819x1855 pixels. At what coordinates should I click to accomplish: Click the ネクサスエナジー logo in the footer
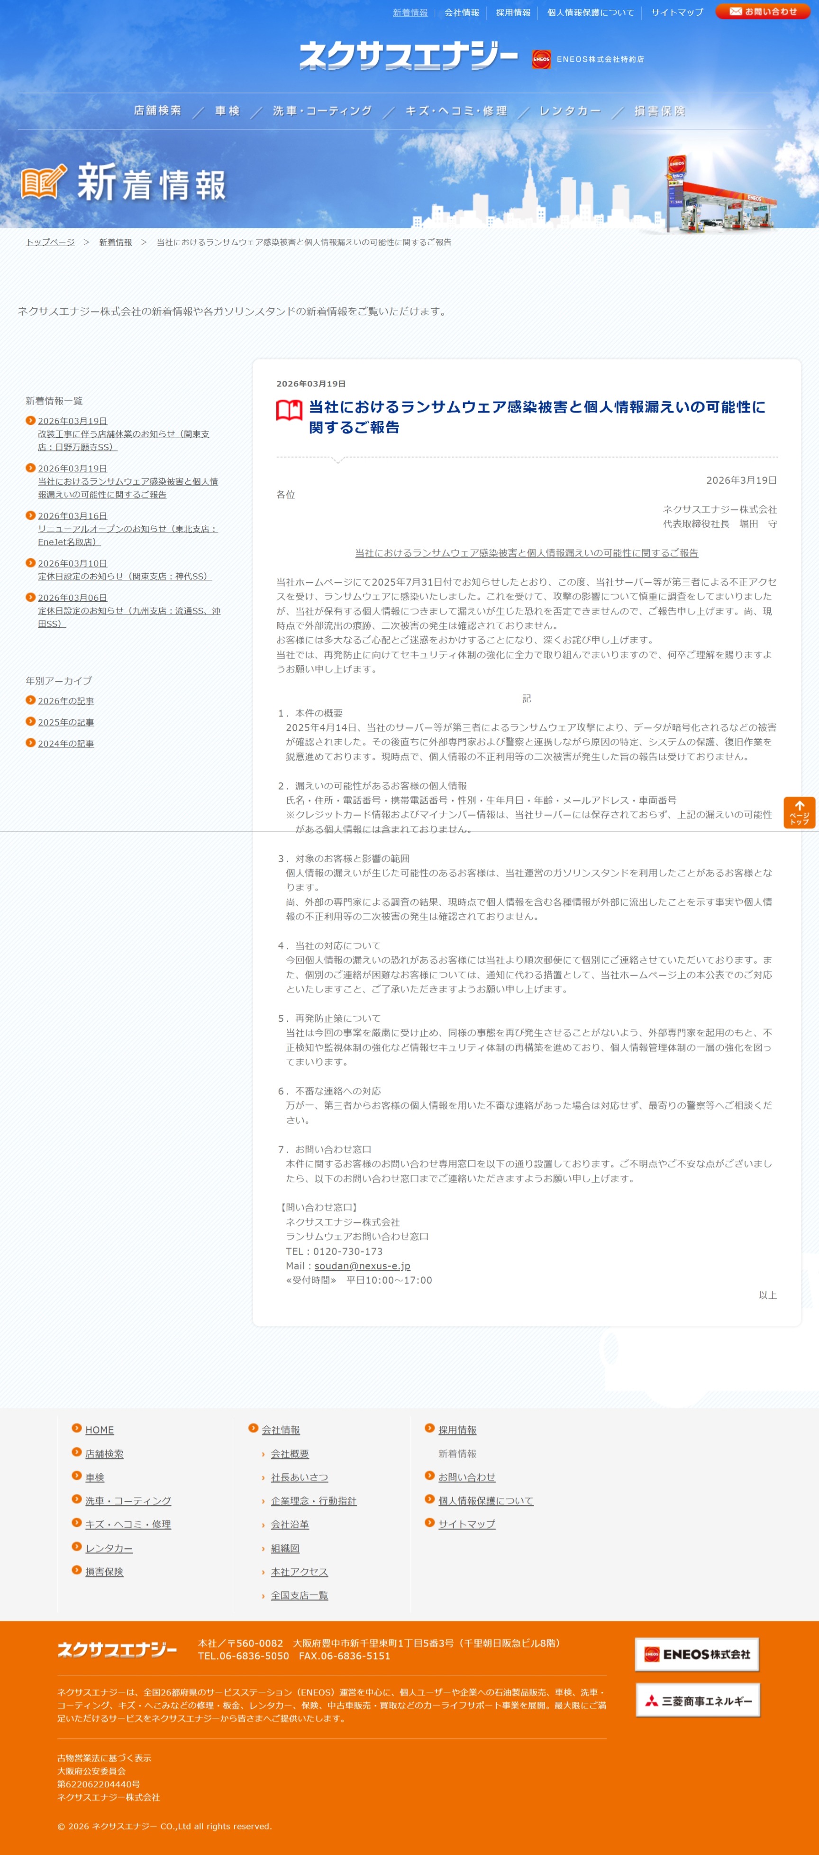pyautogui.click(x=118, y=1649)
